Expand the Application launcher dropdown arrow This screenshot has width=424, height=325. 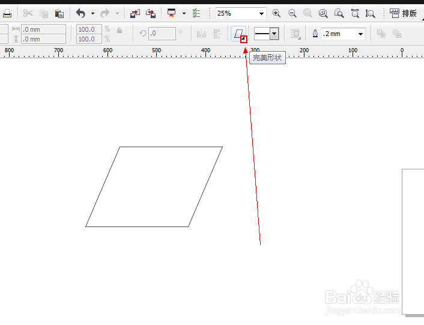184,13
